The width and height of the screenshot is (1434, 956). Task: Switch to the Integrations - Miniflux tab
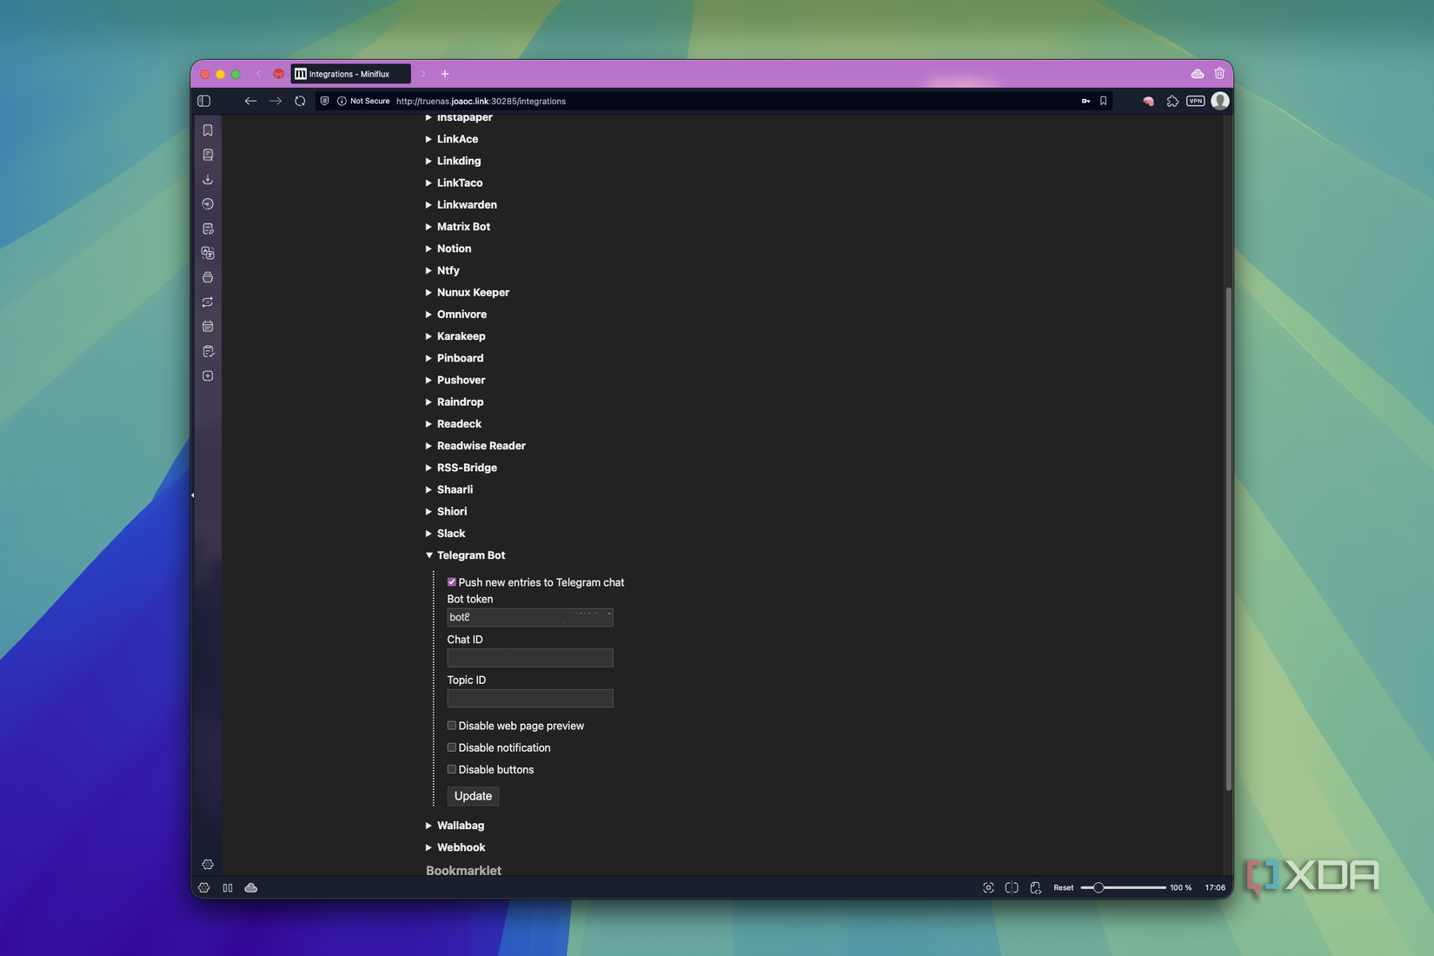pyautogui.click(x=350, y=73)
